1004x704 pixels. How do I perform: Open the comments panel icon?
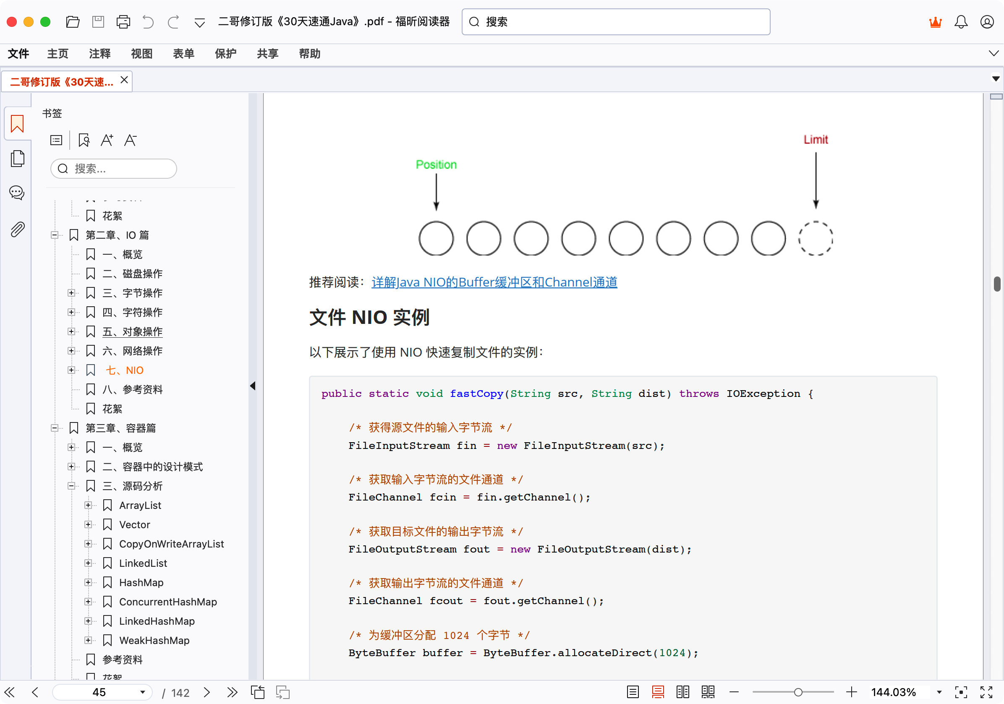(17, 192)
